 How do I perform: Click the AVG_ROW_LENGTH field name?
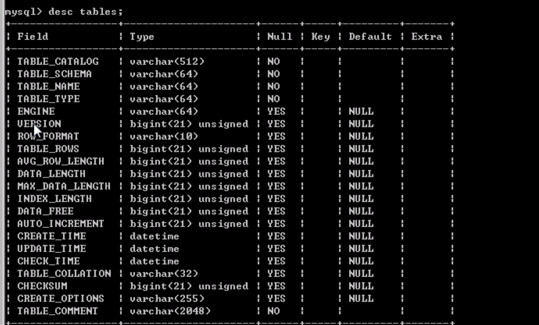[61, 161]
